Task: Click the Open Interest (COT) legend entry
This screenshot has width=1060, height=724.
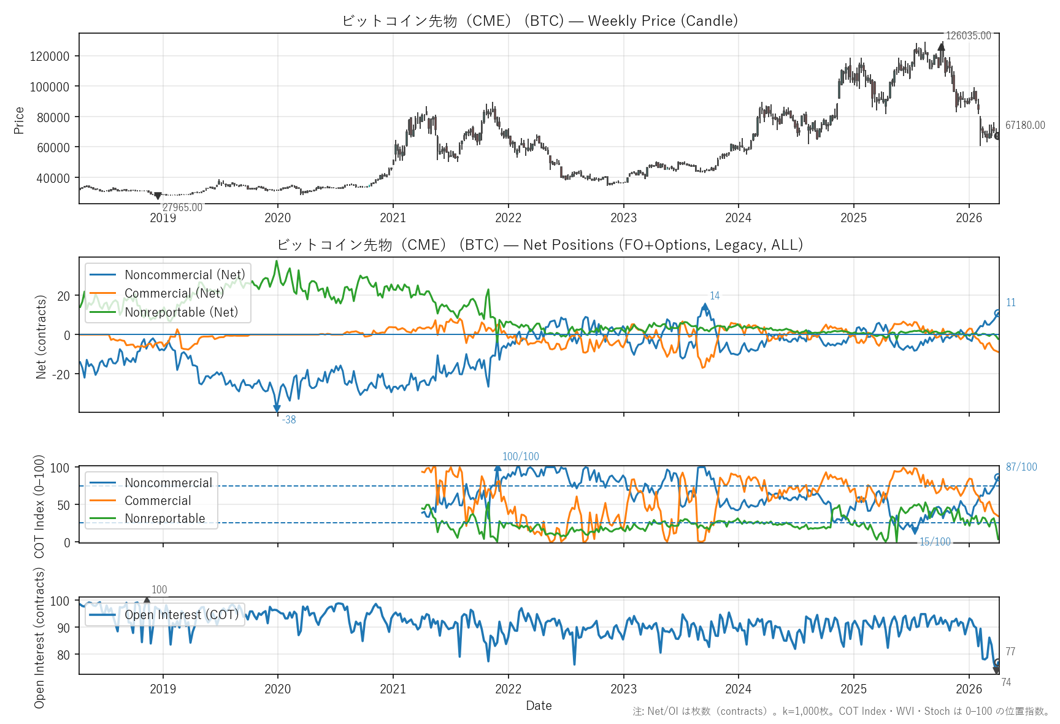Action: (181, 615)
